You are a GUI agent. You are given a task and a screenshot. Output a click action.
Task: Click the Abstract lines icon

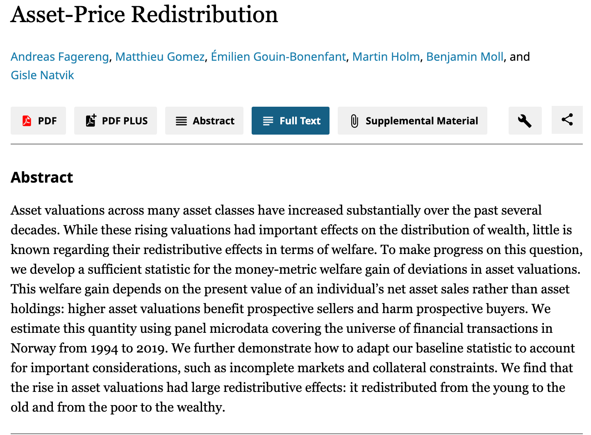(x=181, y=121)
